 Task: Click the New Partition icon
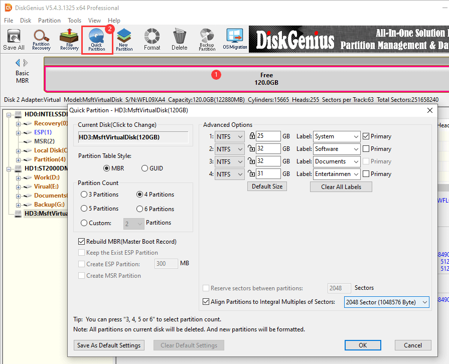point(124,39)
